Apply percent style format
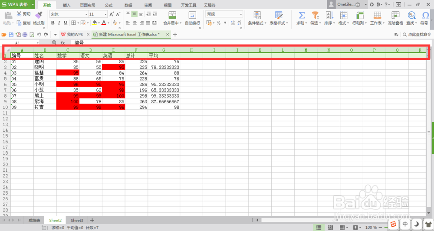The image size is (434, 231). (x=218, y=23)
